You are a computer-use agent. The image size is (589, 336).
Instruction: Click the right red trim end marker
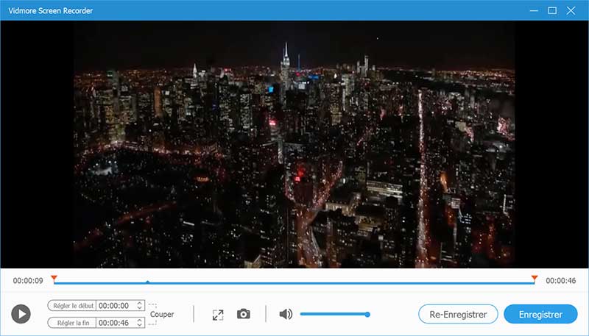pos(535,278)
